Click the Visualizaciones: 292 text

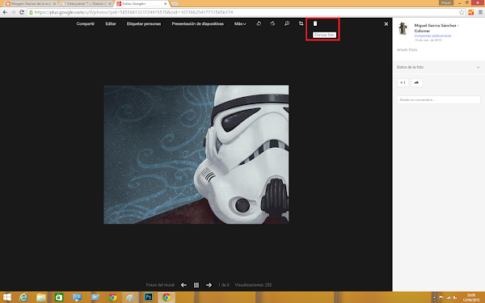coord(253,284)
